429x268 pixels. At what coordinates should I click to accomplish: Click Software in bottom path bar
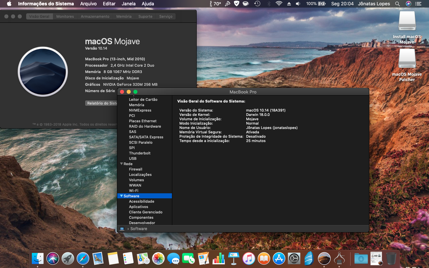(x=139, y=229)
